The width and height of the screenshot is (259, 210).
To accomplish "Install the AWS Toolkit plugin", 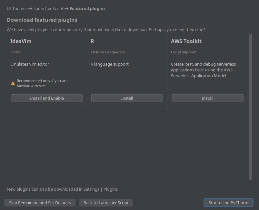I will (x=207, y=98).
